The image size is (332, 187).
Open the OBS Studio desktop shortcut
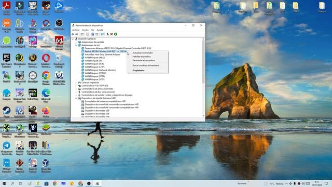[x=59, y=25]
